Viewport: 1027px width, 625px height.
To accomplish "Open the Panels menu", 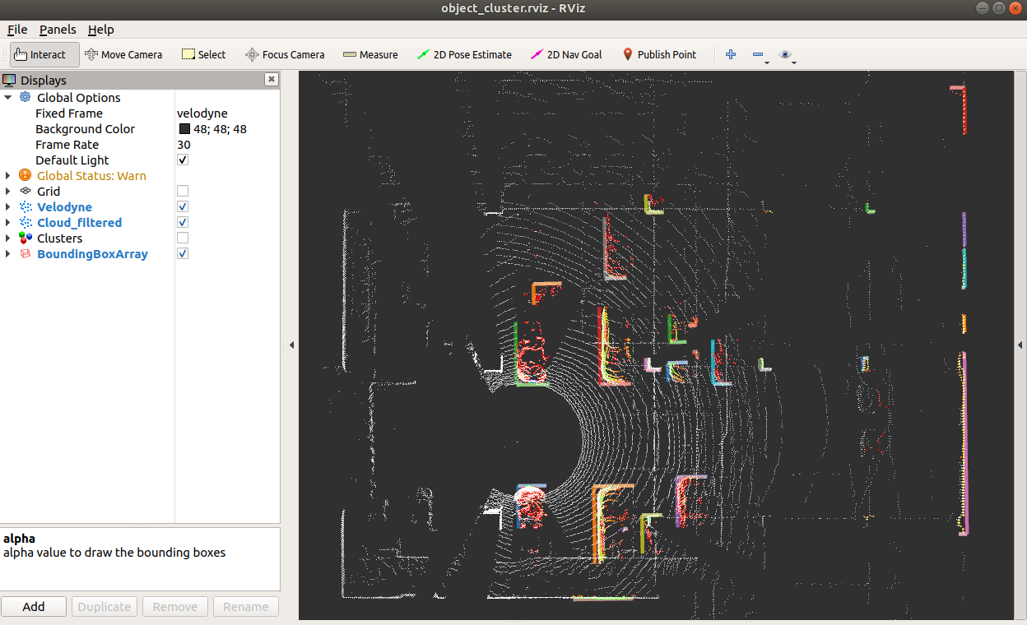I will [57, 30].
